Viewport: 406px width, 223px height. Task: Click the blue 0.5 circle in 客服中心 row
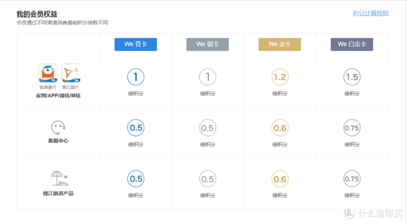136,128
